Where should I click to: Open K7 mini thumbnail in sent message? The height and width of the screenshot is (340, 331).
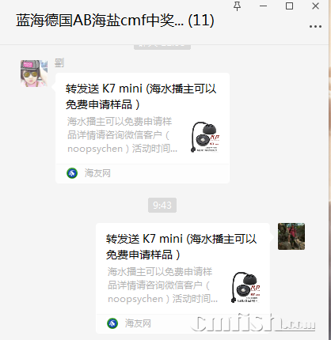[x=245, y=287]
